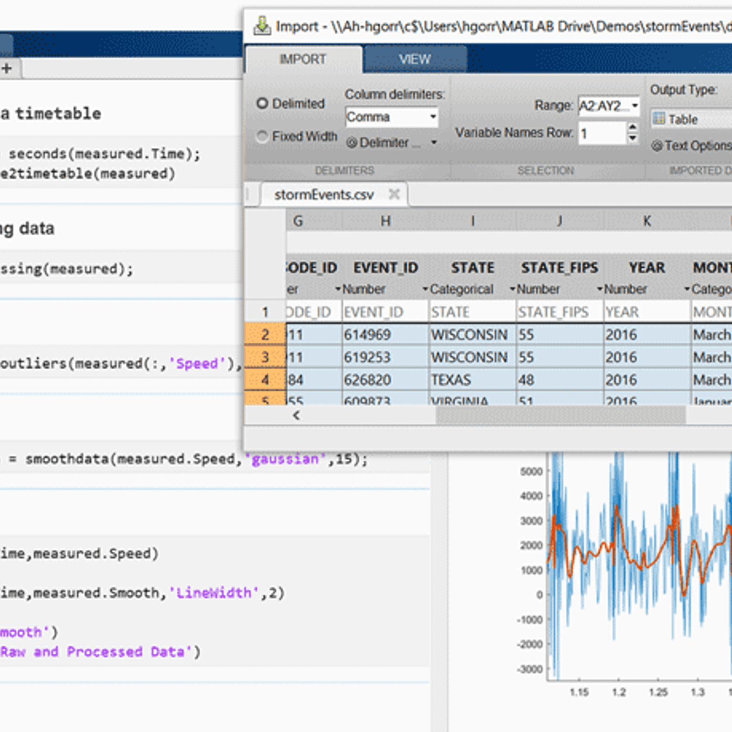The height and width of the screenshot is (732, 732).
Task: Switch to the VIEW tab
Action: point(414,59)
